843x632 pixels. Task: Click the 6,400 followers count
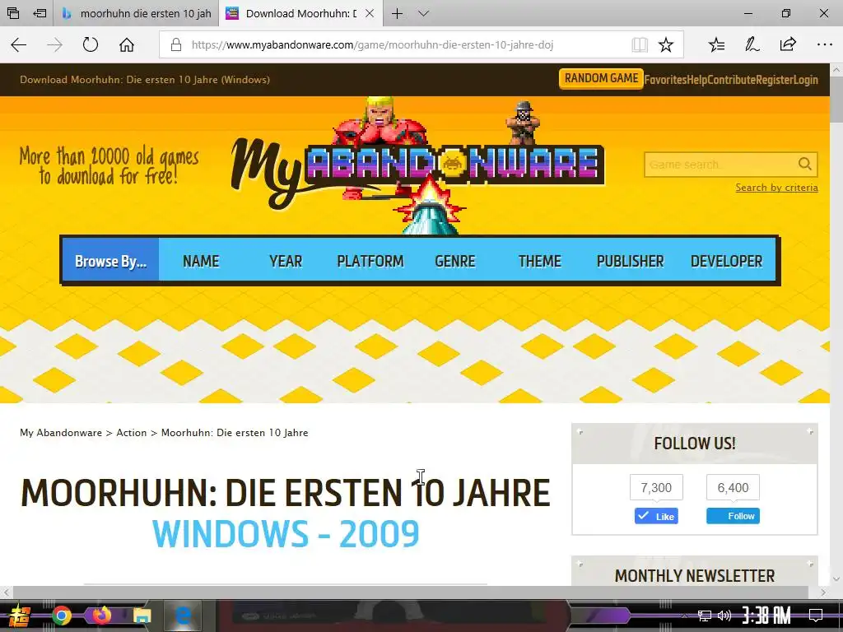click(x=733, y=487)
